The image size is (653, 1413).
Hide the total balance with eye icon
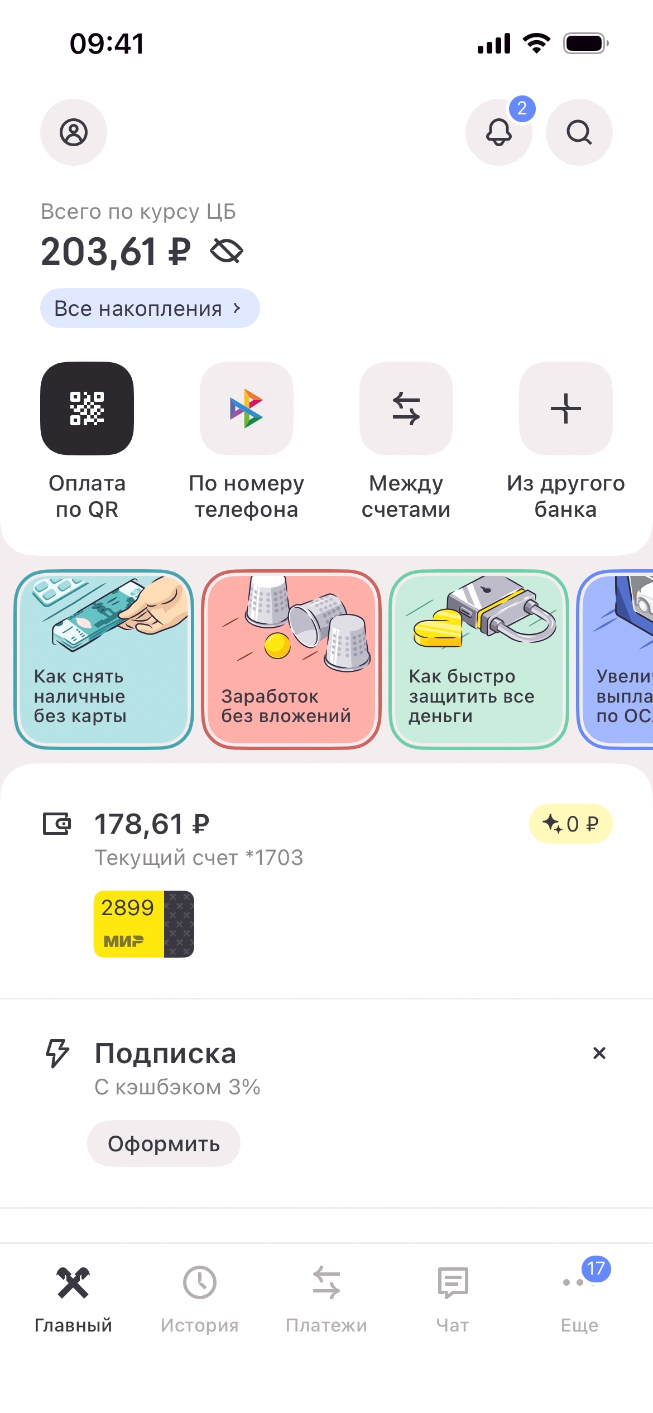[227, 251]
